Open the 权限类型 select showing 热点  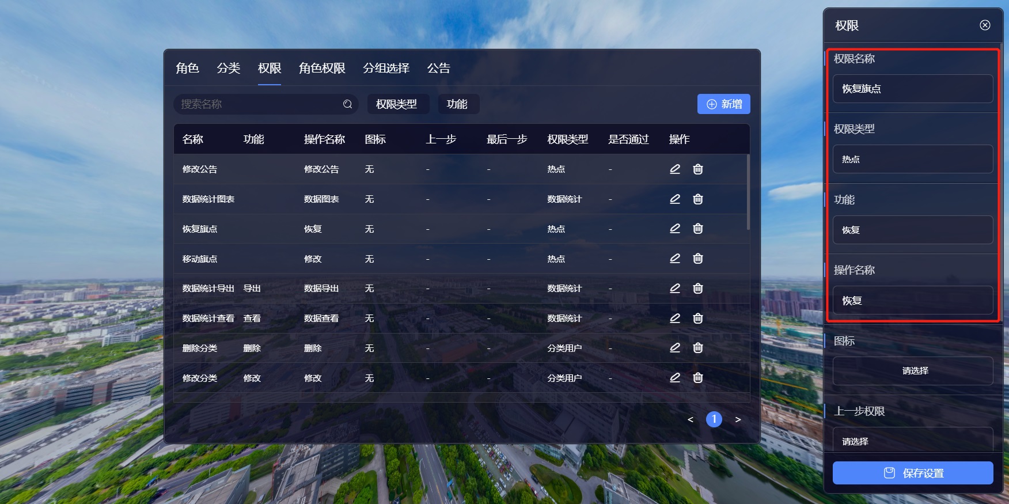913,159
